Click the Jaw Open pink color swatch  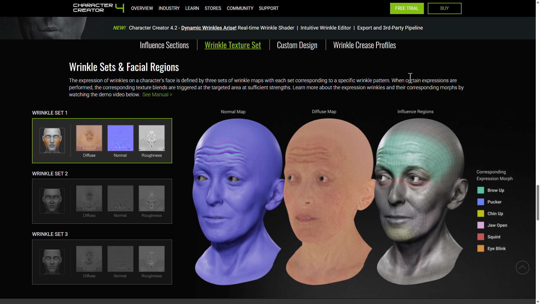click(481, 225)
